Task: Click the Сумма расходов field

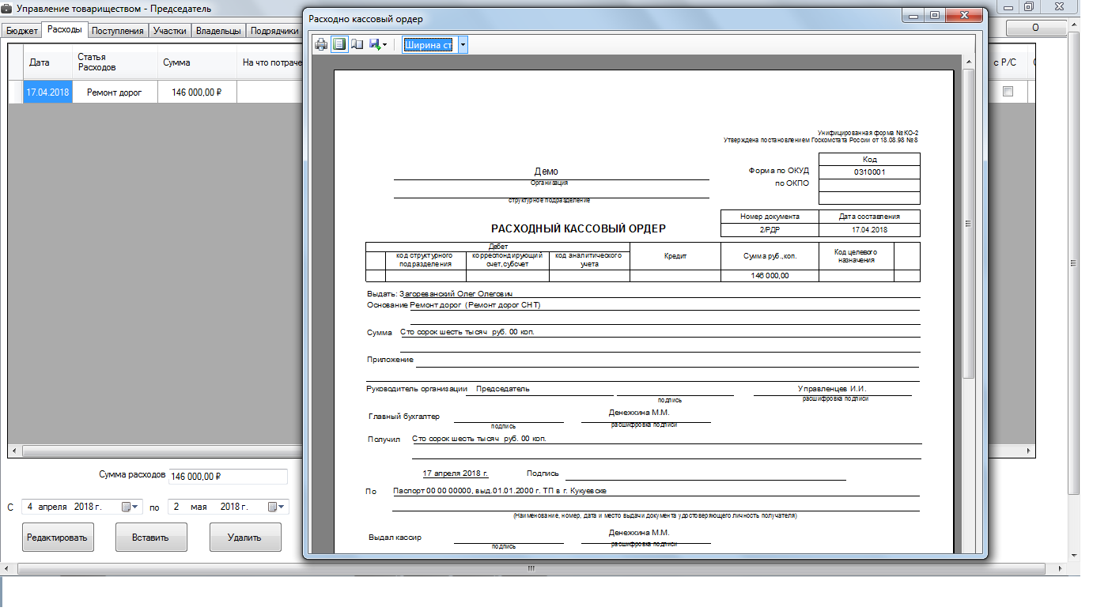Action: [x=228, y=477]
